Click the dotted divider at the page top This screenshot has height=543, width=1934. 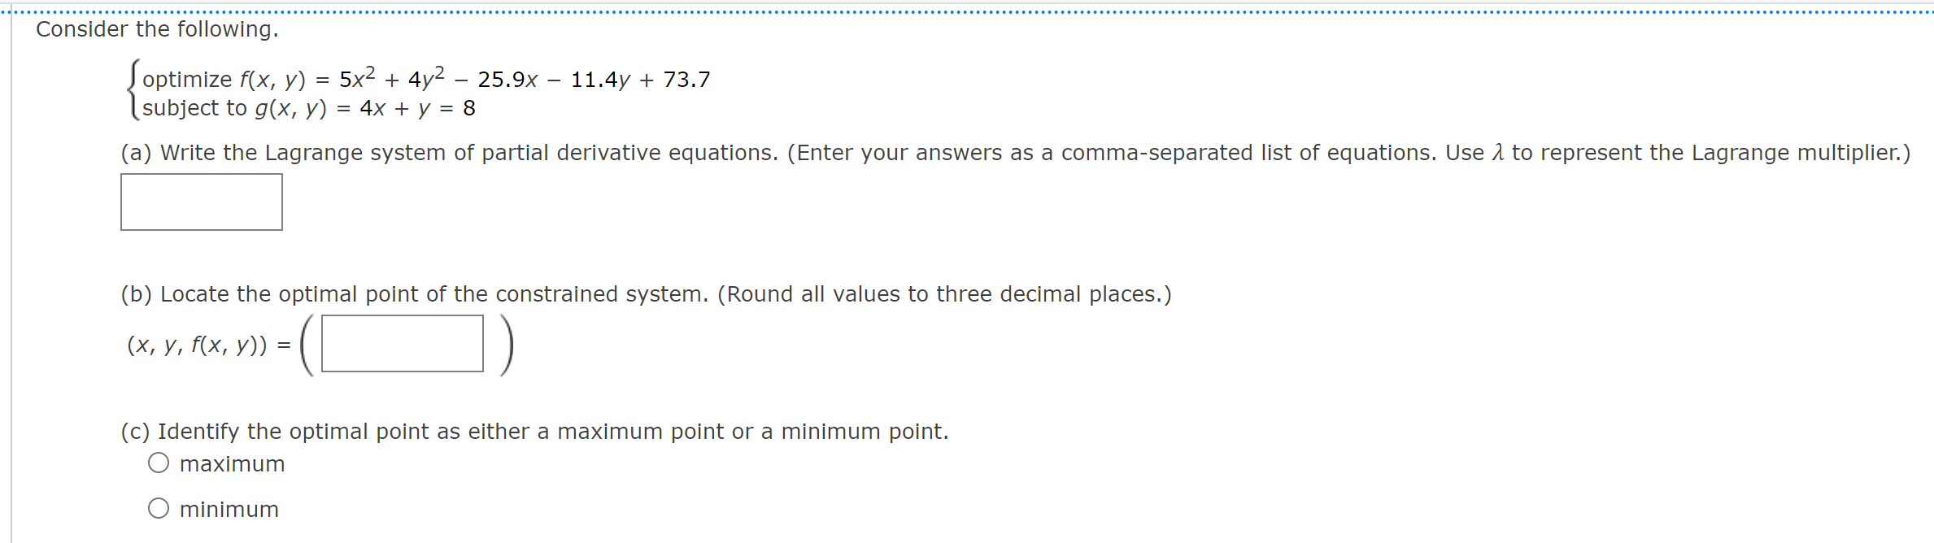click(967, 8)
